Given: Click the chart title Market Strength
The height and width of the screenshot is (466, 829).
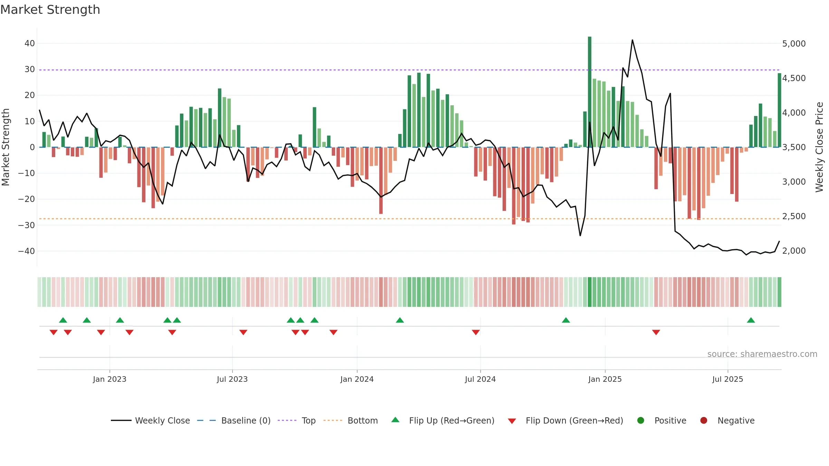Looking at the screenshot, I should point(50,10).
